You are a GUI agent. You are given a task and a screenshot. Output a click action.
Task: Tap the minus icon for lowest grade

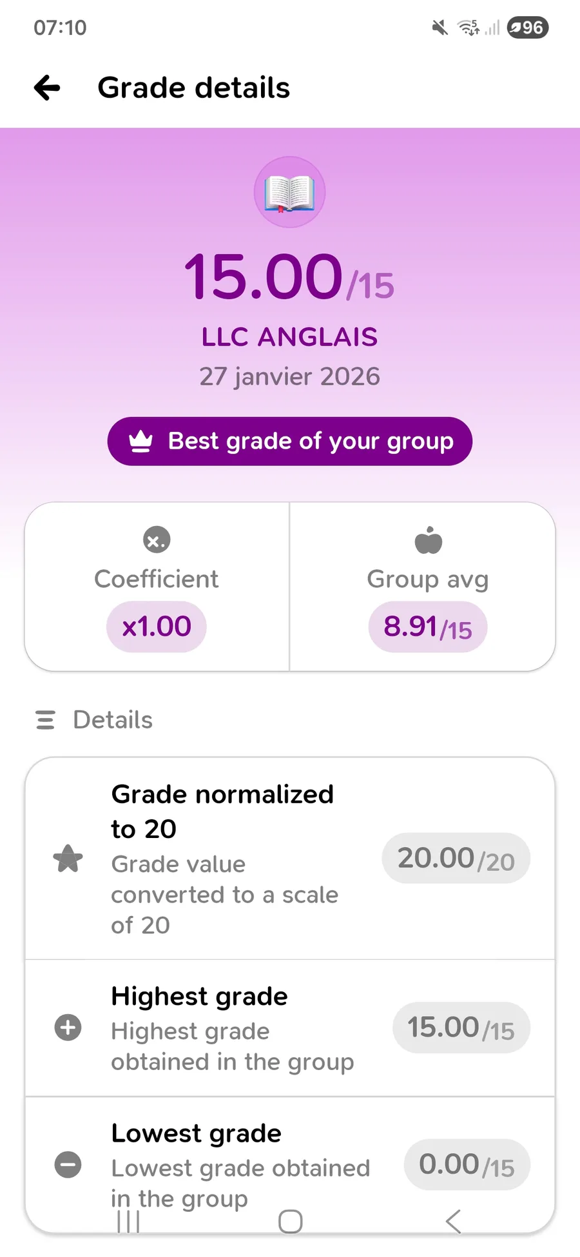pyautogui.click(x=68, y=1165)
